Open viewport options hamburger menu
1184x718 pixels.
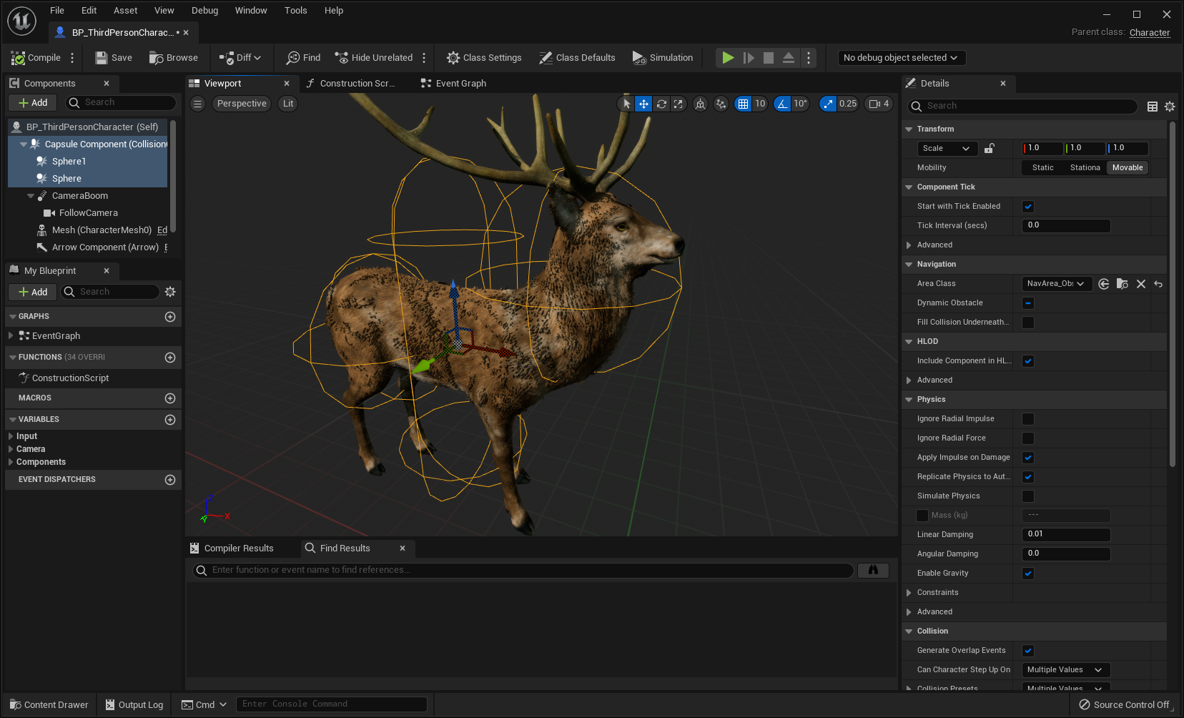click(198, 104)
